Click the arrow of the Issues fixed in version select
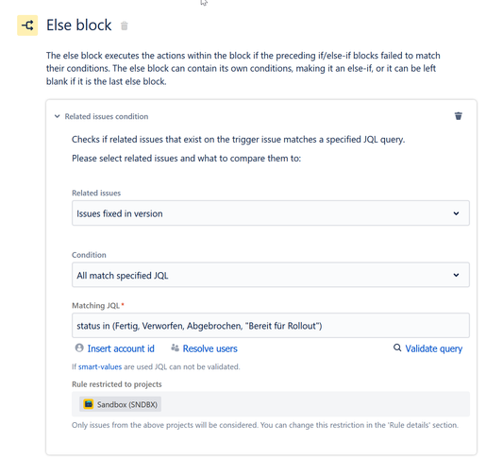The height and width of the screenshot is (458, 486). [x=456, y=213]
